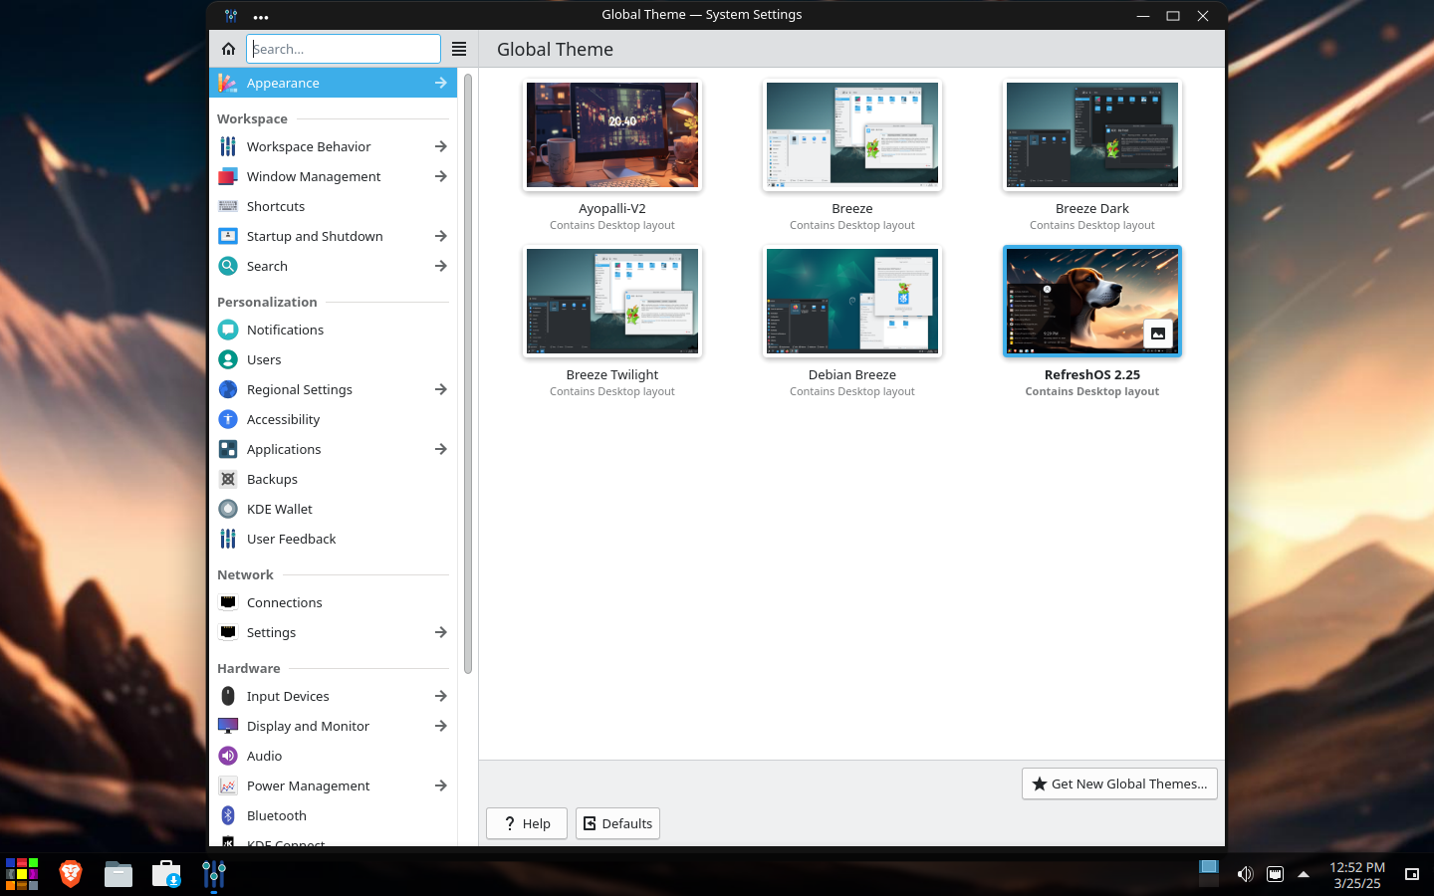Select the Ayopalli-V2 theme thumbnail
This screenshot has height=896, width=1434.
(612, 135)
